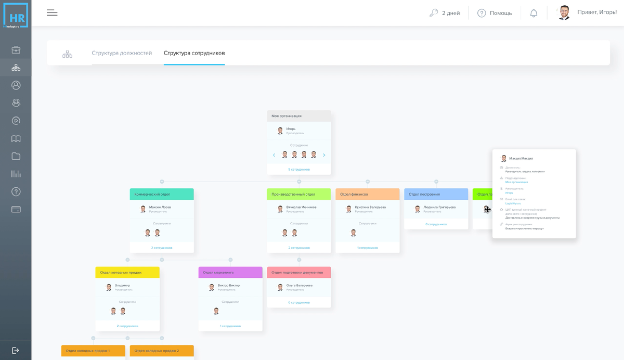Viewport: 624px width, 360px height.
Task: Show previous employees in Моя организация card
Action: [274, 155]
